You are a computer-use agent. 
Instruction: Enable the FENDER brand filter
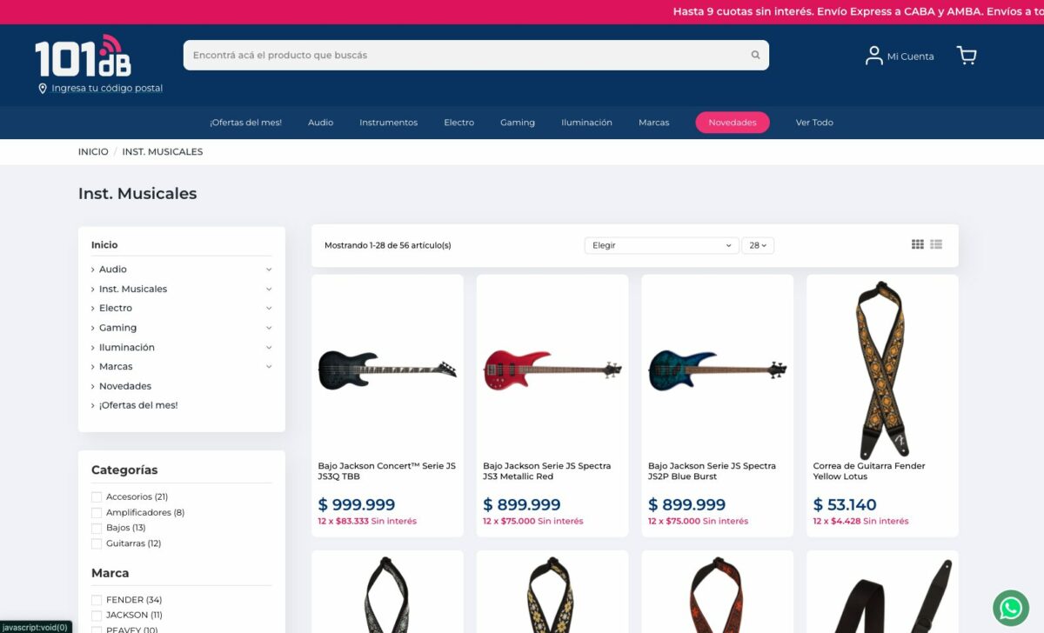tap(97, 600)
